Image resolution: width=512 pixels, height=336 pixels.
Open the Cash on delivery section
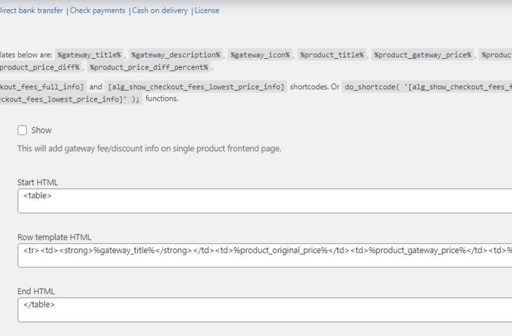click(x=160, y=10)
